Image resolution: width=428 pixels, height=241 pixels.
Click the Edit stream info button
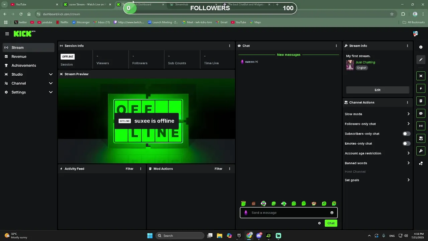[378, 90]
